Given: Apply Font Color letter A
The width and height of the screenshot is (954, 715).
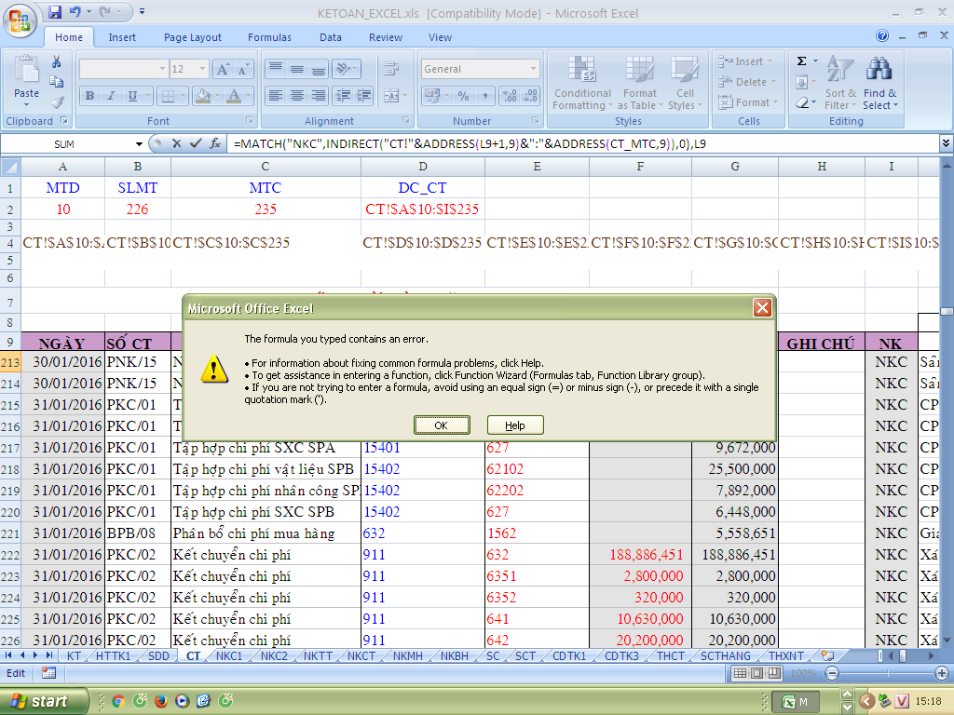Looking at the screenshot, I should point(233,96).
